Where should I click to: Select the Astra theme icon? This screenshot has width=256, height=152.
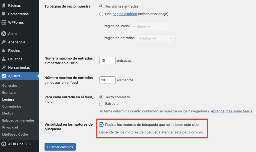(x=3, y=33)
